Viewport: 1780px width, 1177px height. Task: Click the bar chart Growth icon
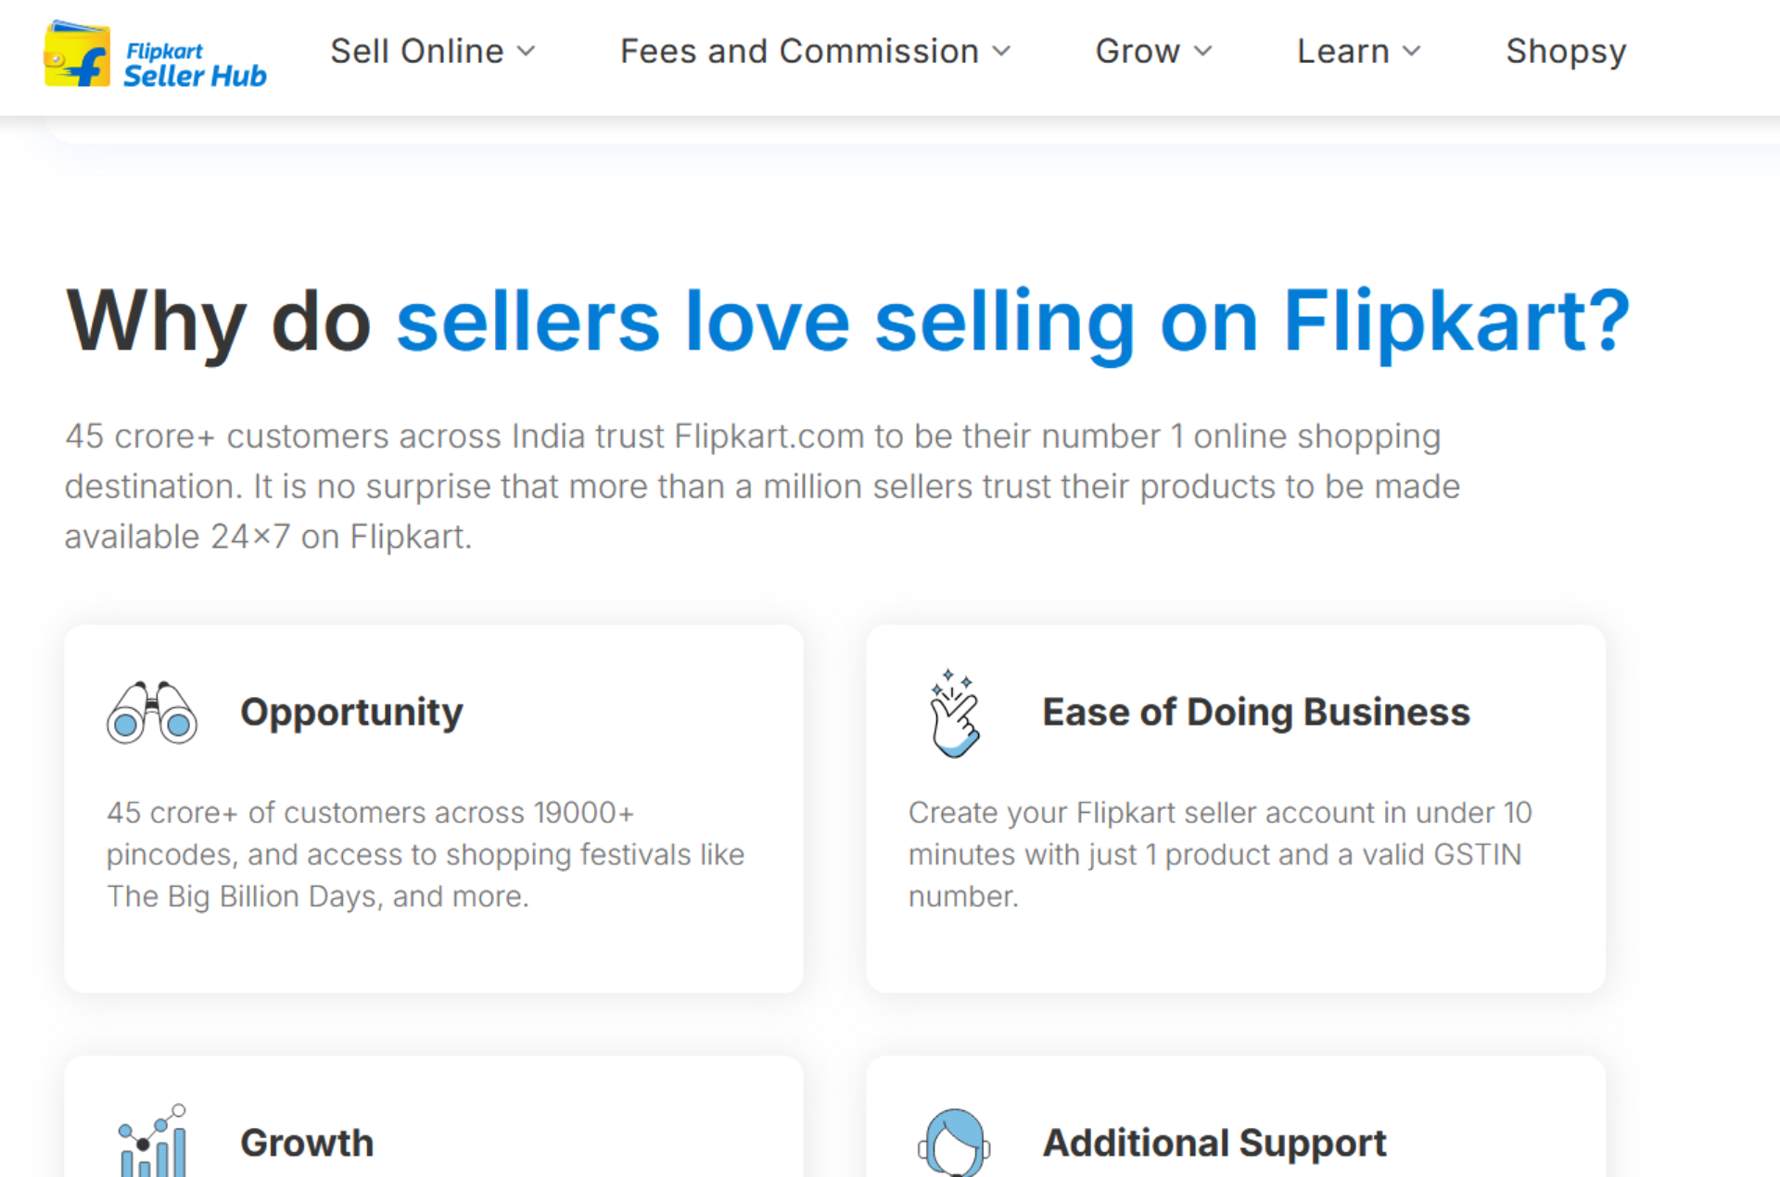point(153,1141)
